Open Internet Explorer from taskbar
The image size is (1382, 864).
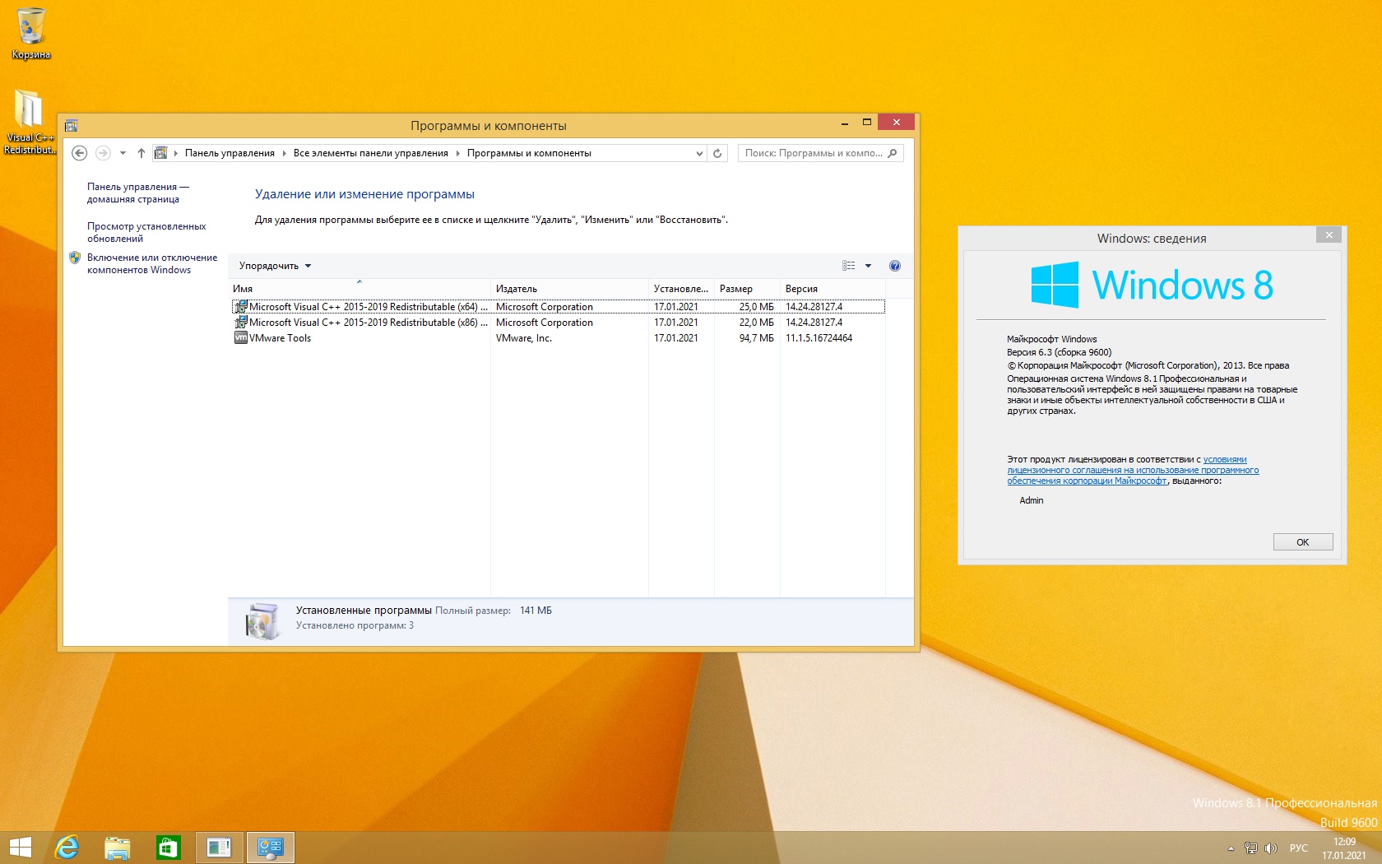coord(67,847)
